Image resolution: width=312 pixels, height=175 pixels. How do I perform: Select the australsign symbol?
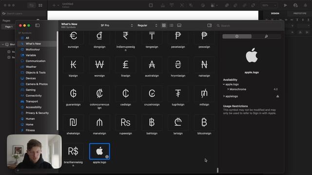point(152,65)
